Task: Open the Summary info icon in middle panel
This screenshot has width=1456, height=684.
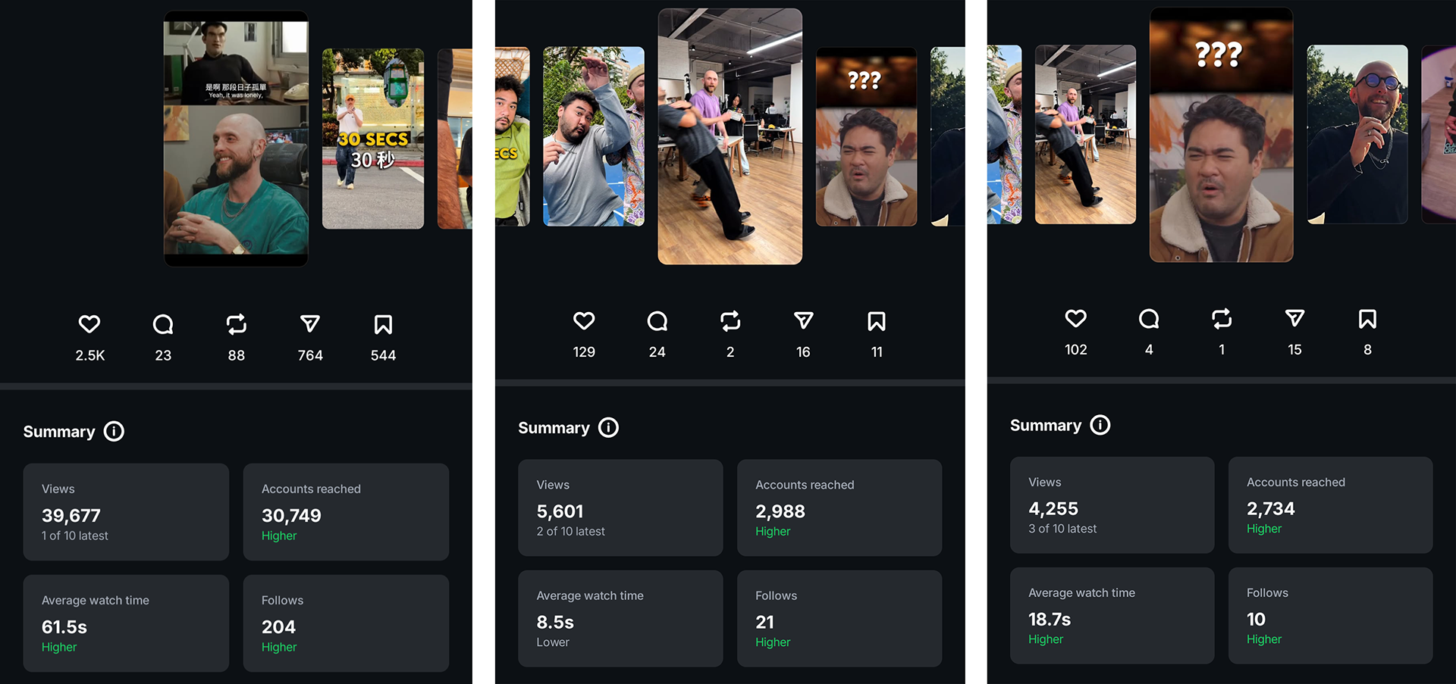Action: (608, 428)
